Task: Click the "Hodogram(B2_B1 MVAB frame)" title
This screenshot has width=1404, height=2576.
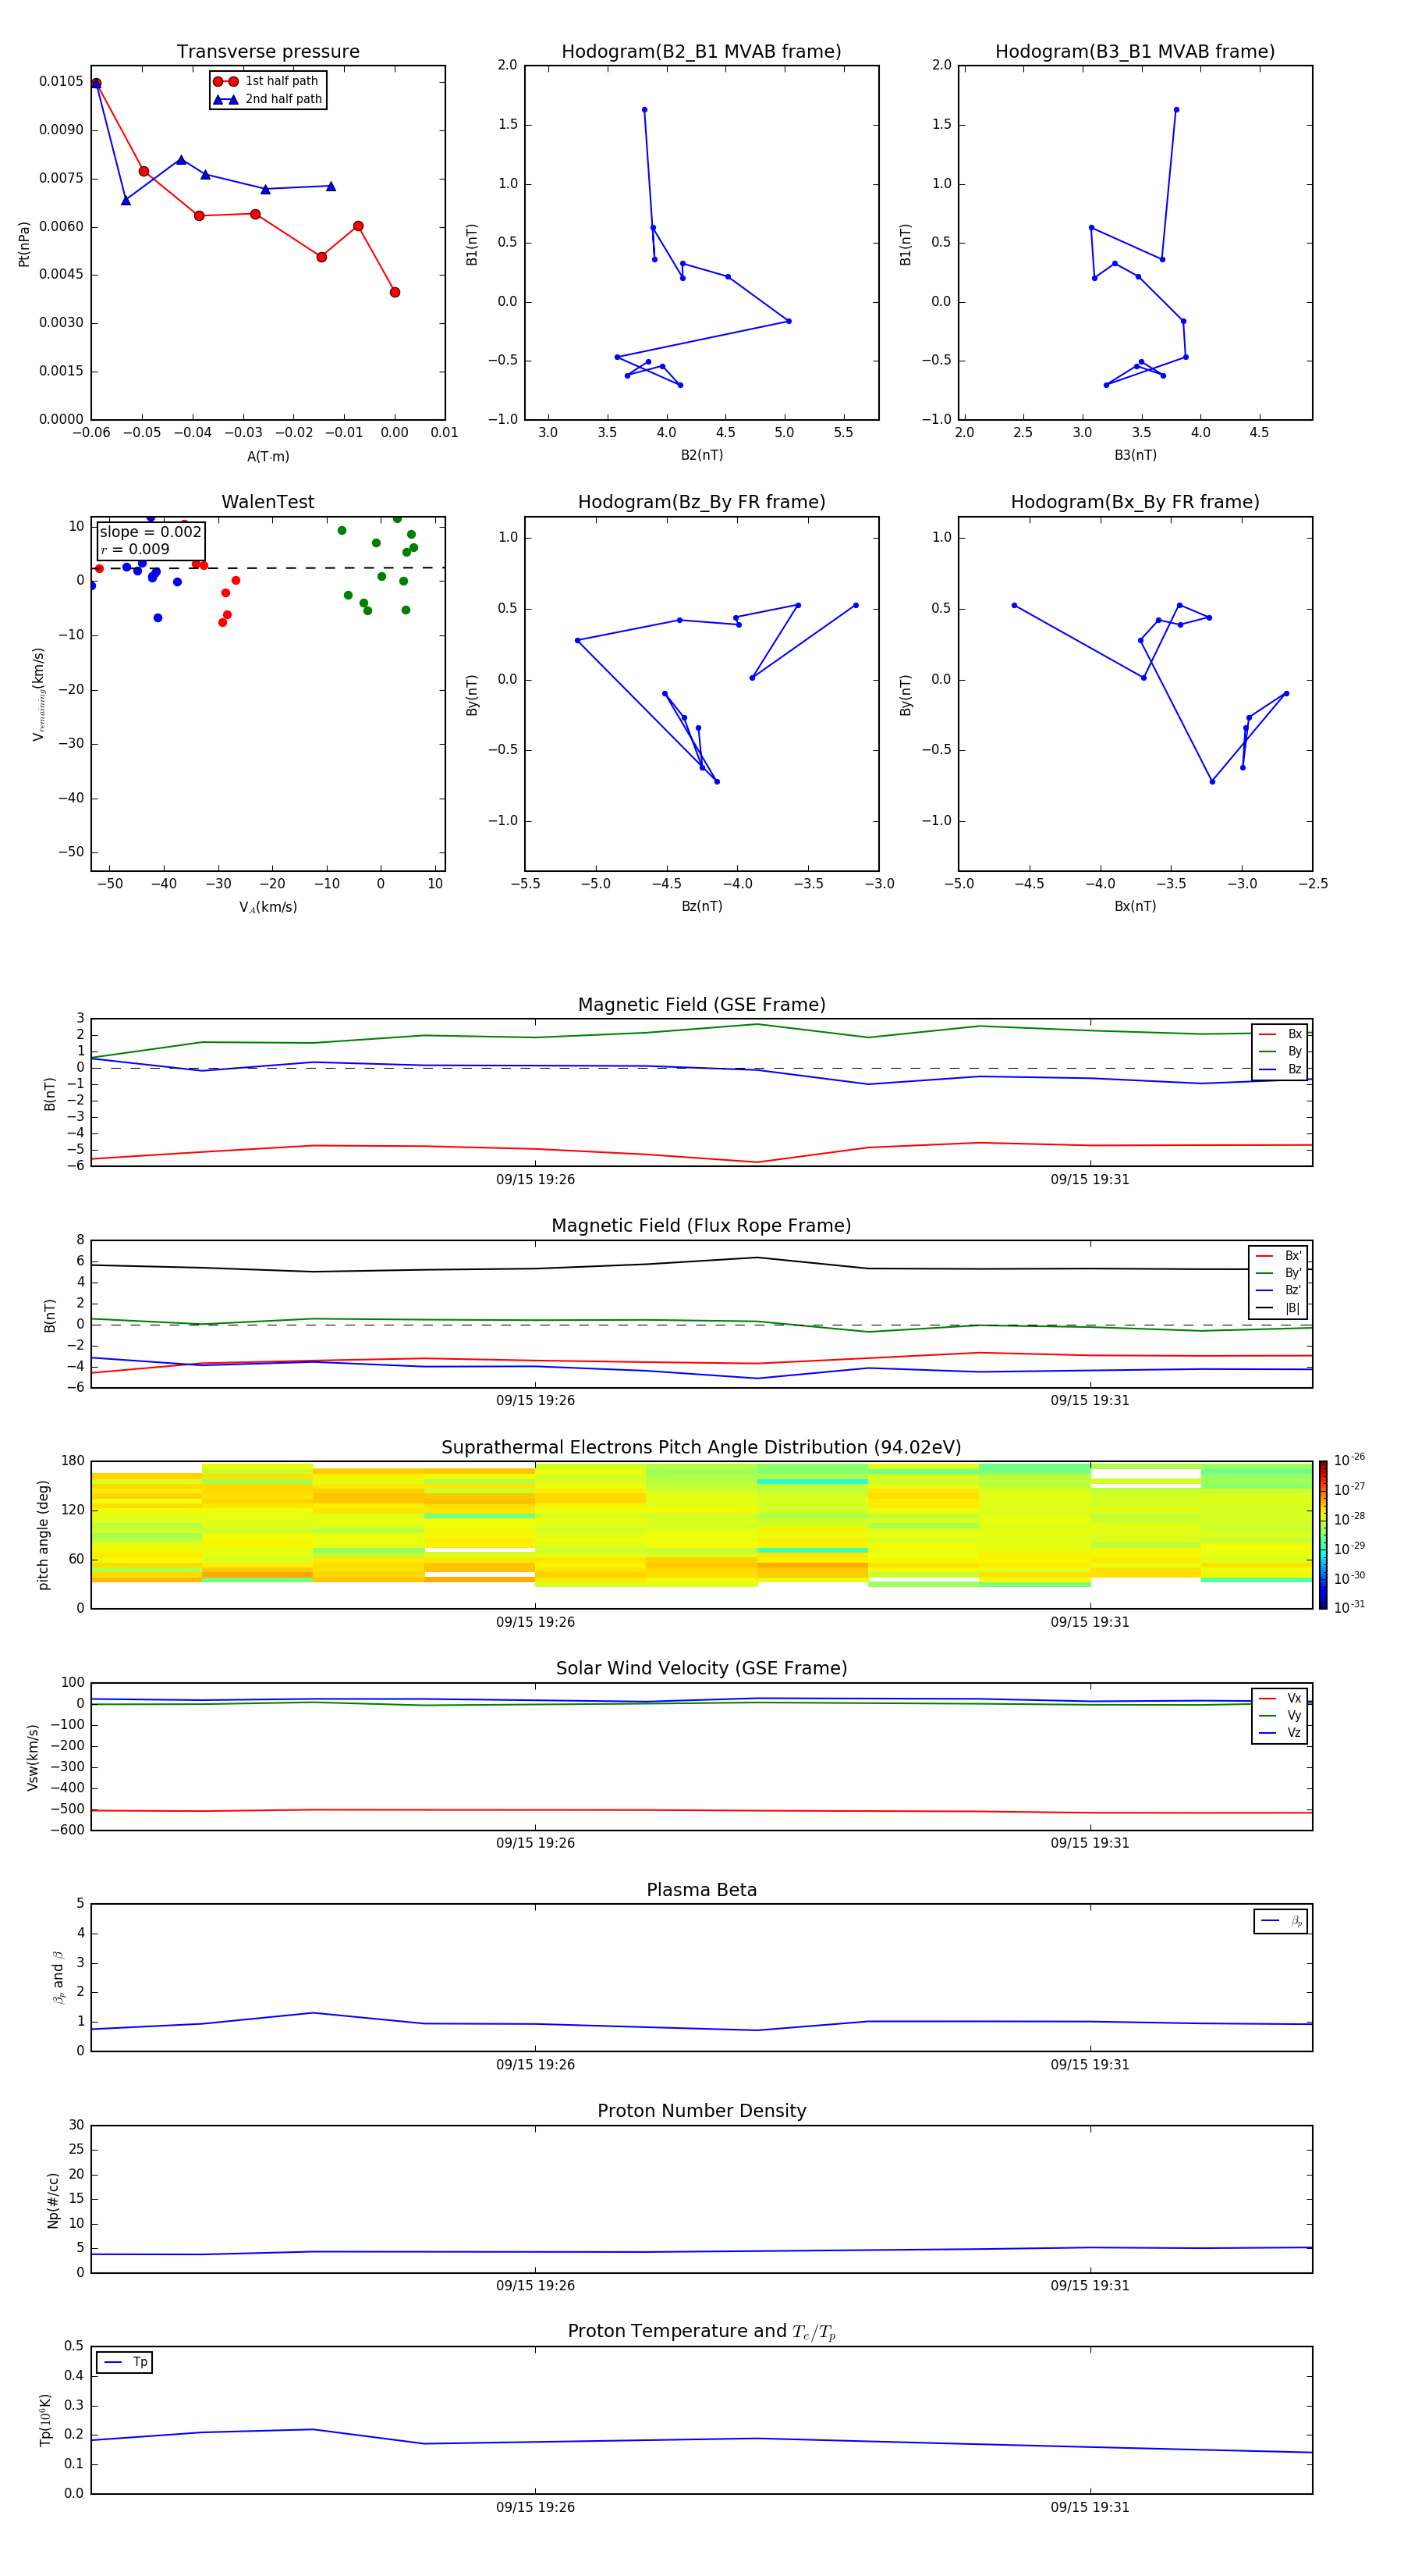Action: click(701, 52)
